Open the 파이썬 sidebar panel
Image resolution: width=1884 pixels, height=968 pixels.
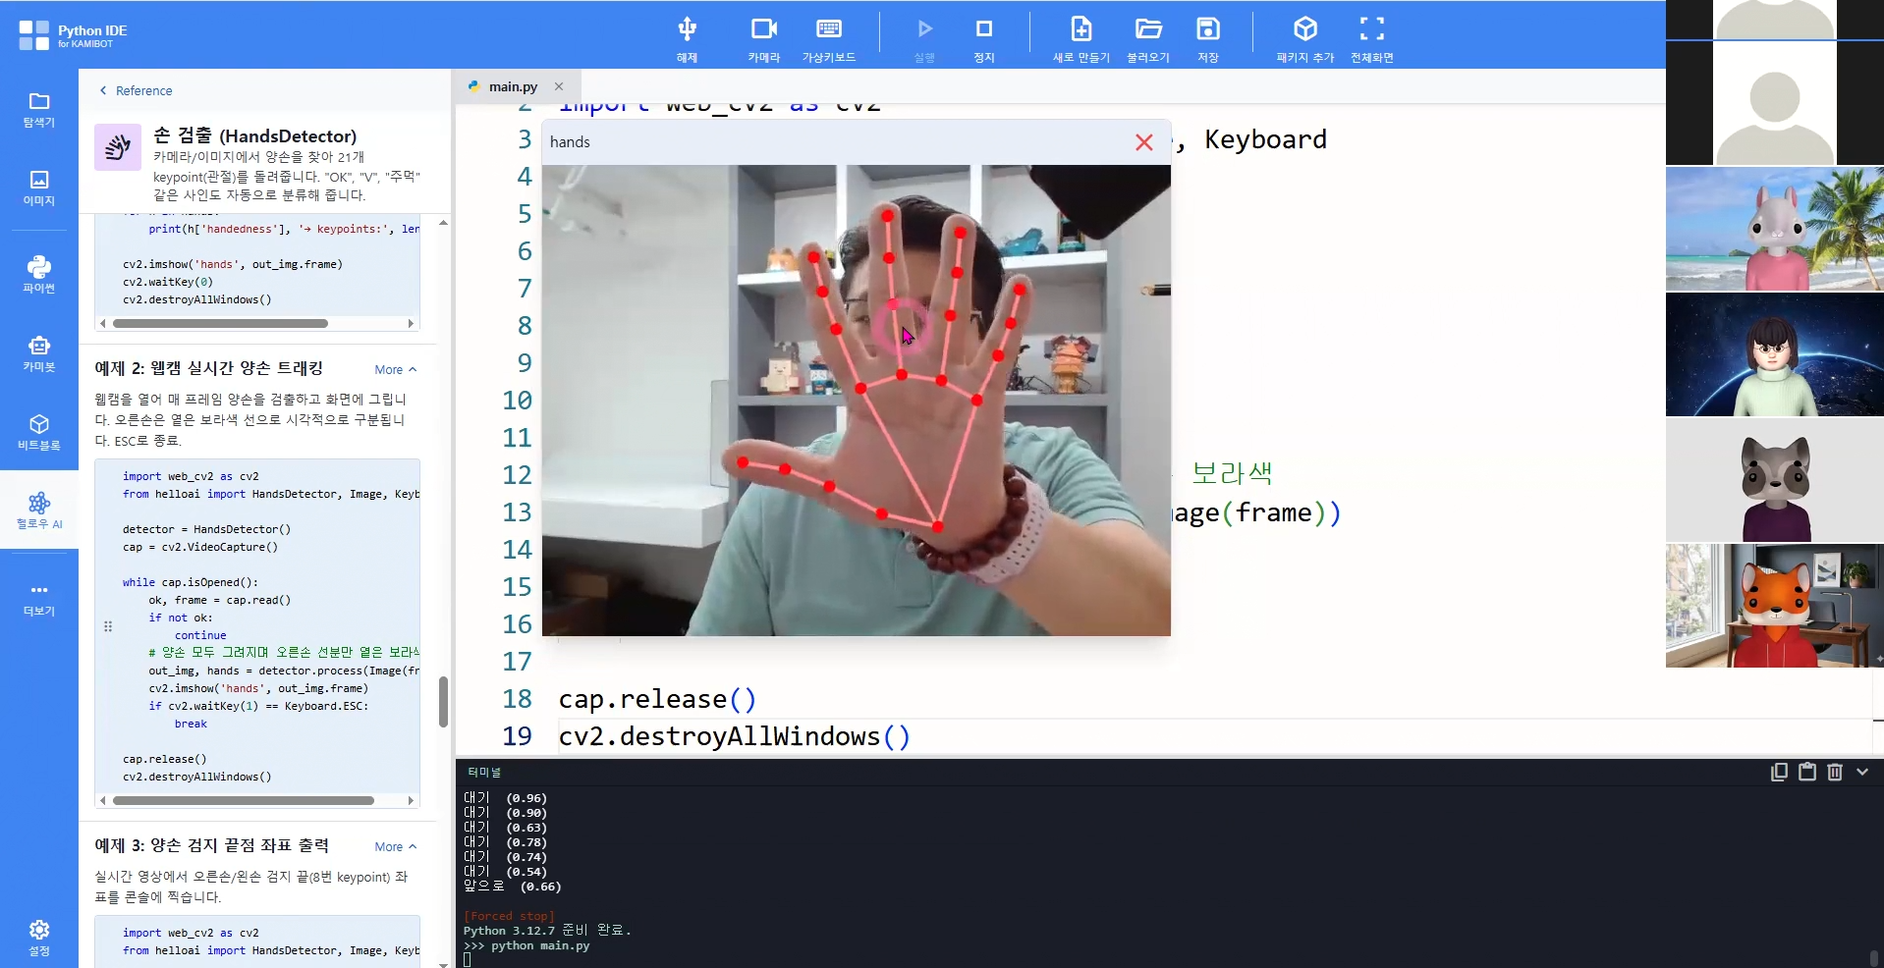pyautogui.click(x=39, y=275)
